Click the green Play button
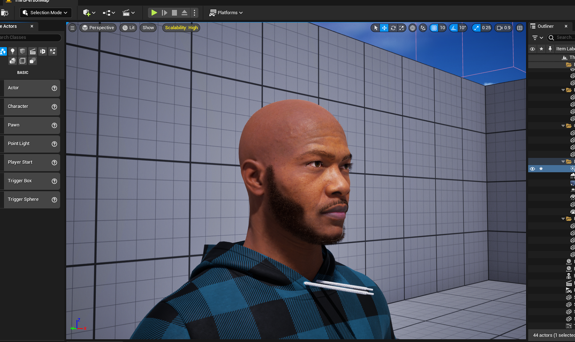 (154, 13)
